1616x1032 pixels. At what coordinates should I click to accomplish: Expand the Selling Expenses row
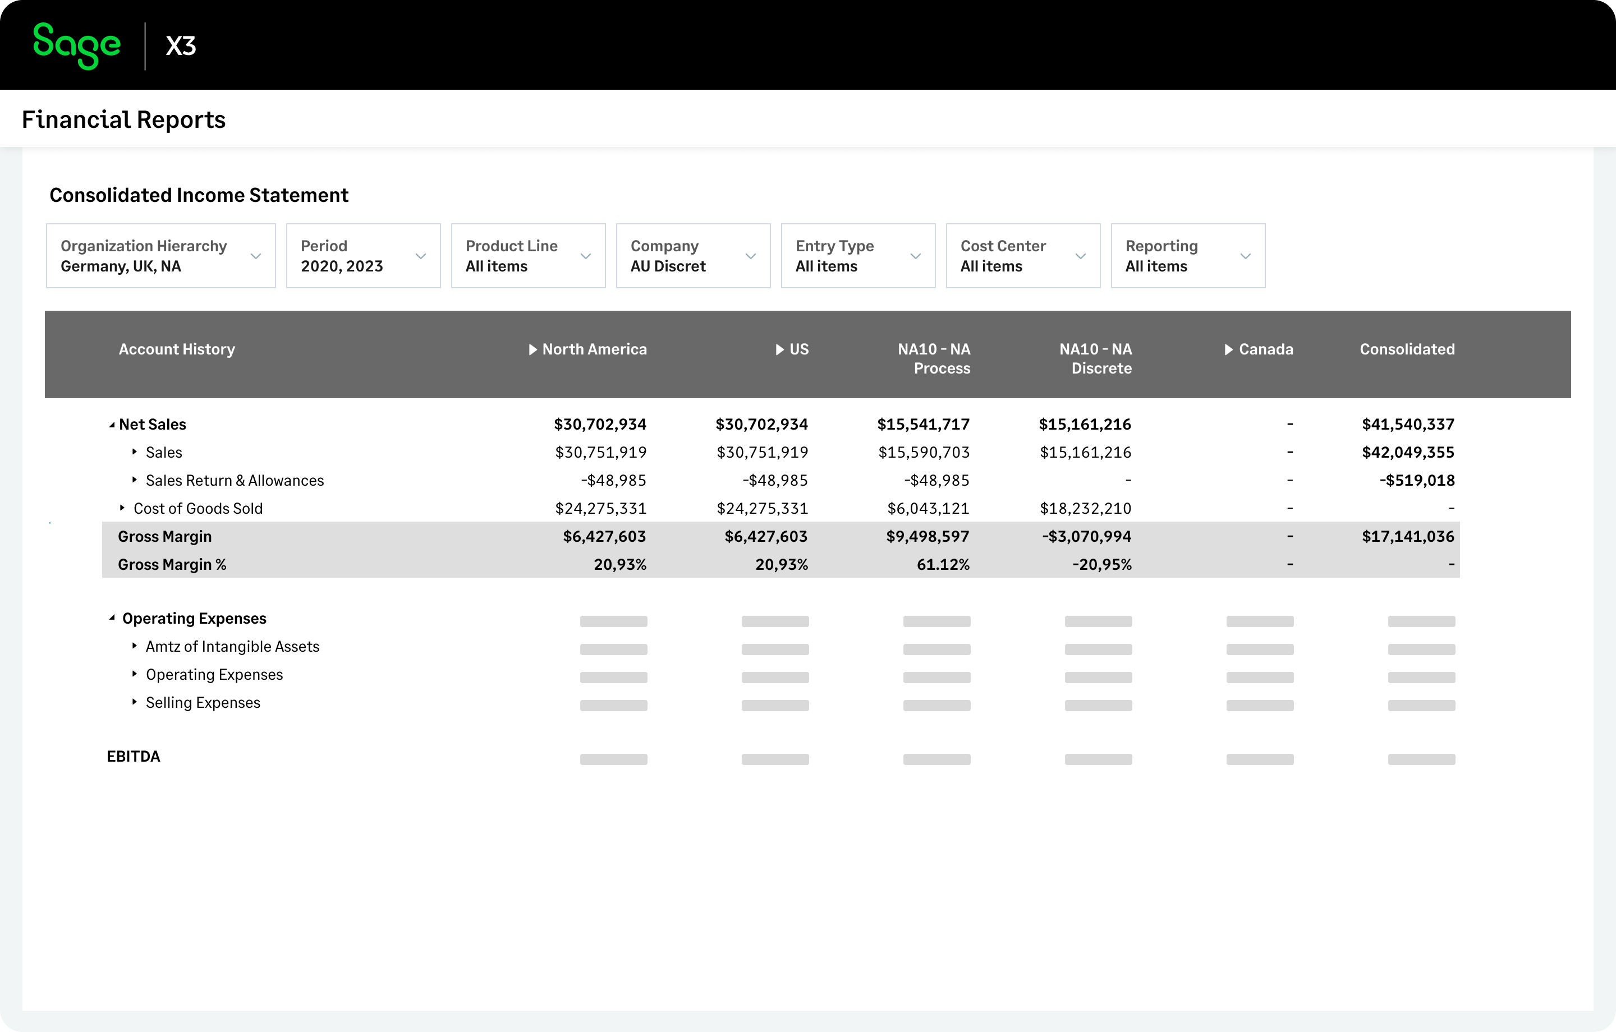pos(134,702)
